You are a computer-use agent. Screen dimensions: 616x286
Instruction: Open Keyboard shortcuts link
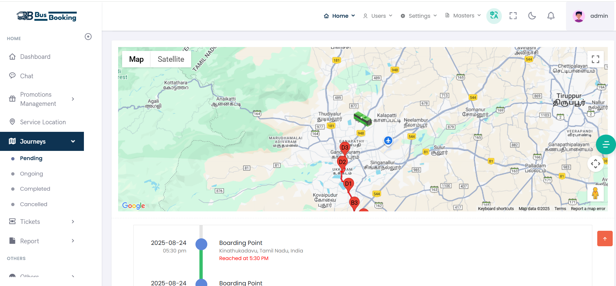496,209
